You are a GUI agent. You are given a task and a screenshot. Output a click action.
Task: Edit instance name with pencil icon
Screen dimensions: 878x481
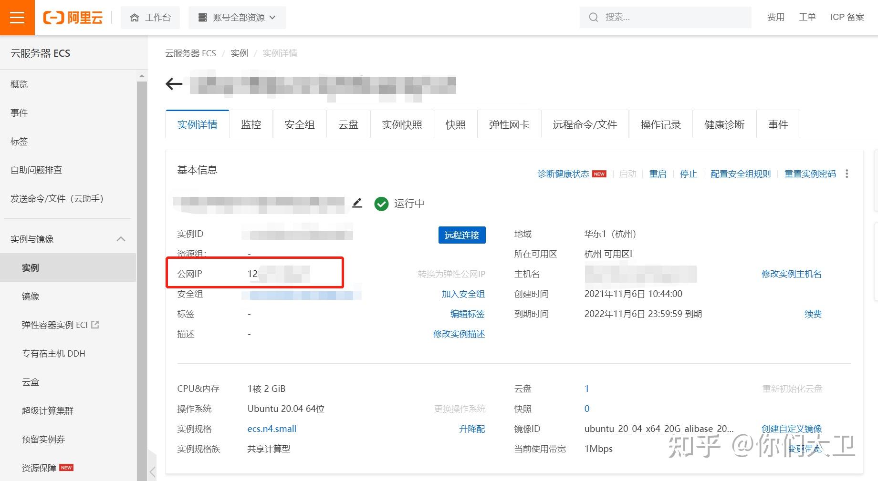tap(357, 204)
